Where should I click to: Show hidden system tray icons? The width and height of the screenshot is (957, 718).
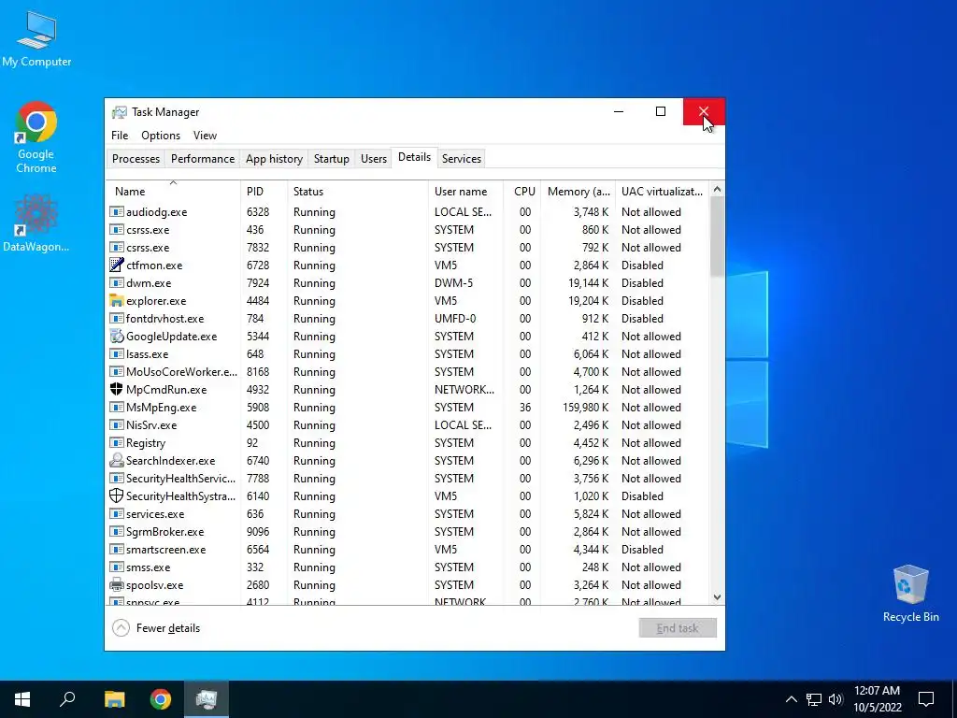pyautogui.click(x=791, y=699)
